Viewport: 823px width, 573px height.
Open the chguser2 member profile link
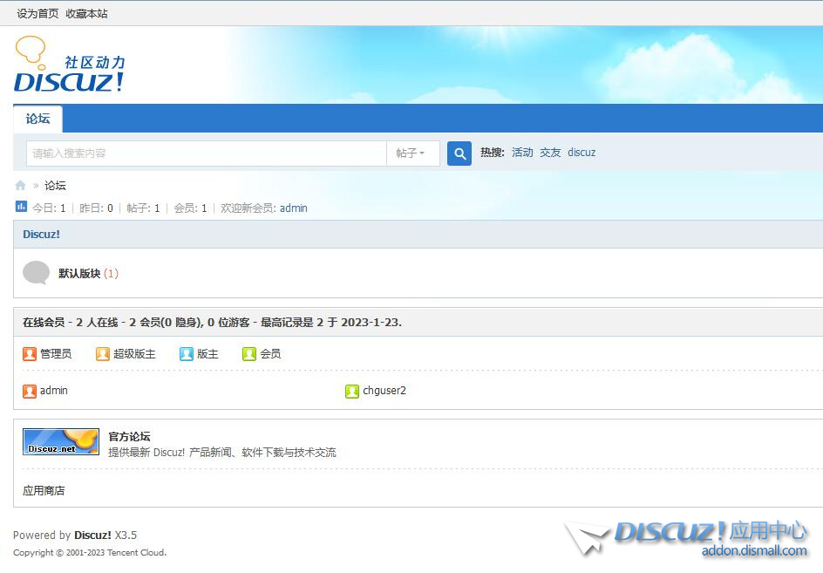[x=384, y=391]
